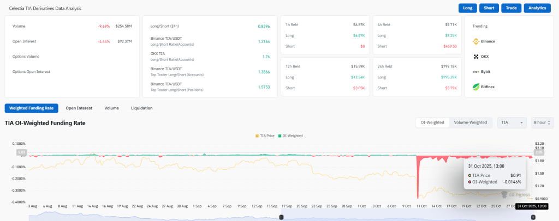
Task: Click the right handle of chart range slider
Action: coord(533,217)
